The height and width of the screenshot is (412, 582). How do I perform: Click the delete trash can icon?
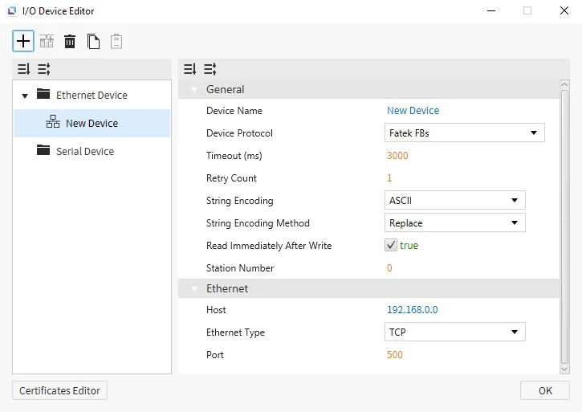(x=70, y=42)
